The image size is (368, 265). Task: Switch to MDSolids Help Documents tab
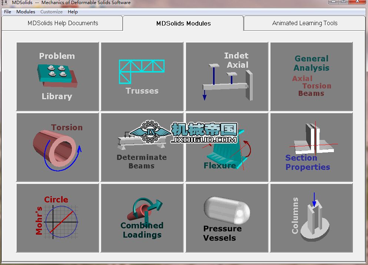pos(62,23)
